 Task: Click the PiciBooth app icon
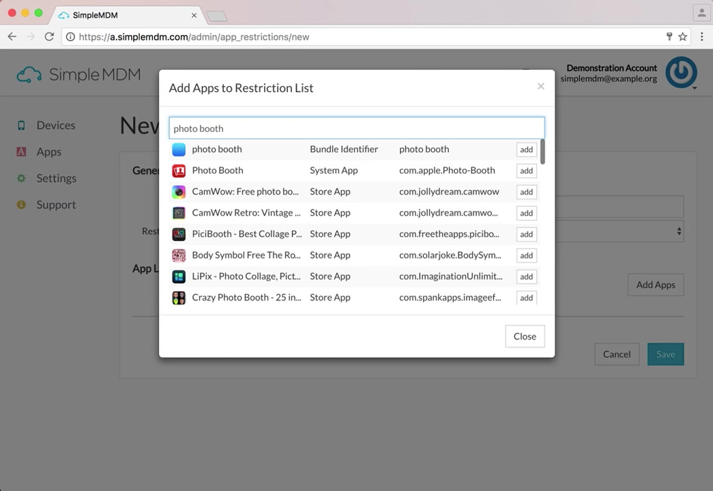point(179,234)
